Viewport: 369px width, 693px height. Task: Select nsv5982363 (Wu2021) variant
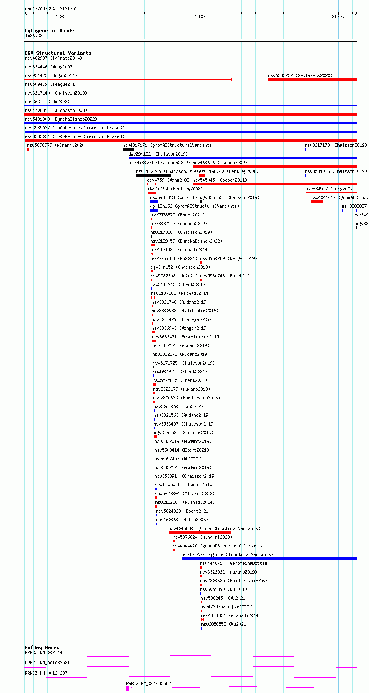[174, 197]
